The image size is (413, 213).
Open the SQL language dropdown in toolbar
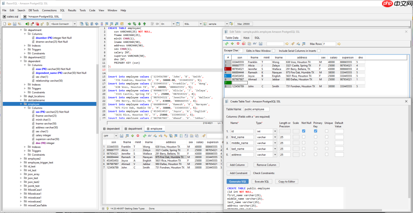tap(200, 24)
